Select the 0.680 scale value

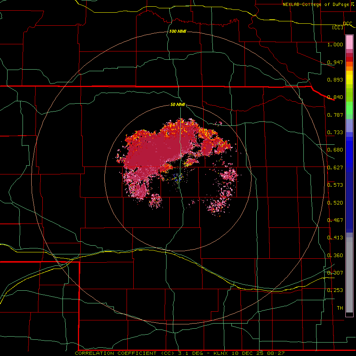335,150
